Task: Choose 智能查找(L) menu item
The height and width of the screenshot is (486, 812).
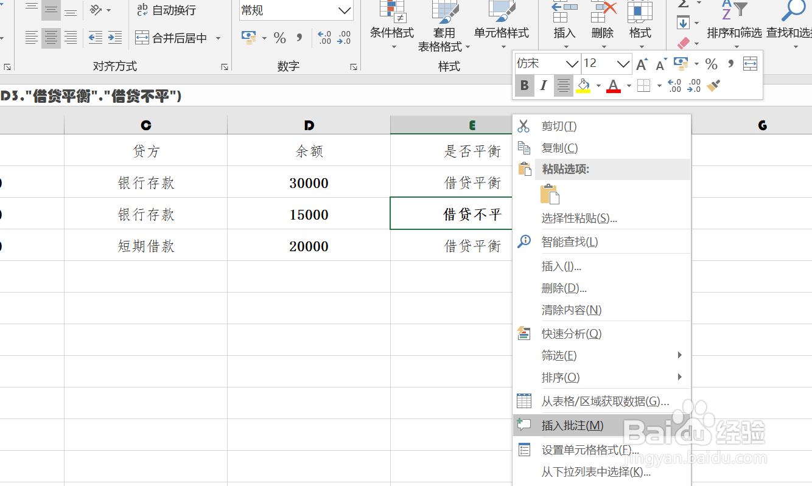Action: [x=602, y=242]
